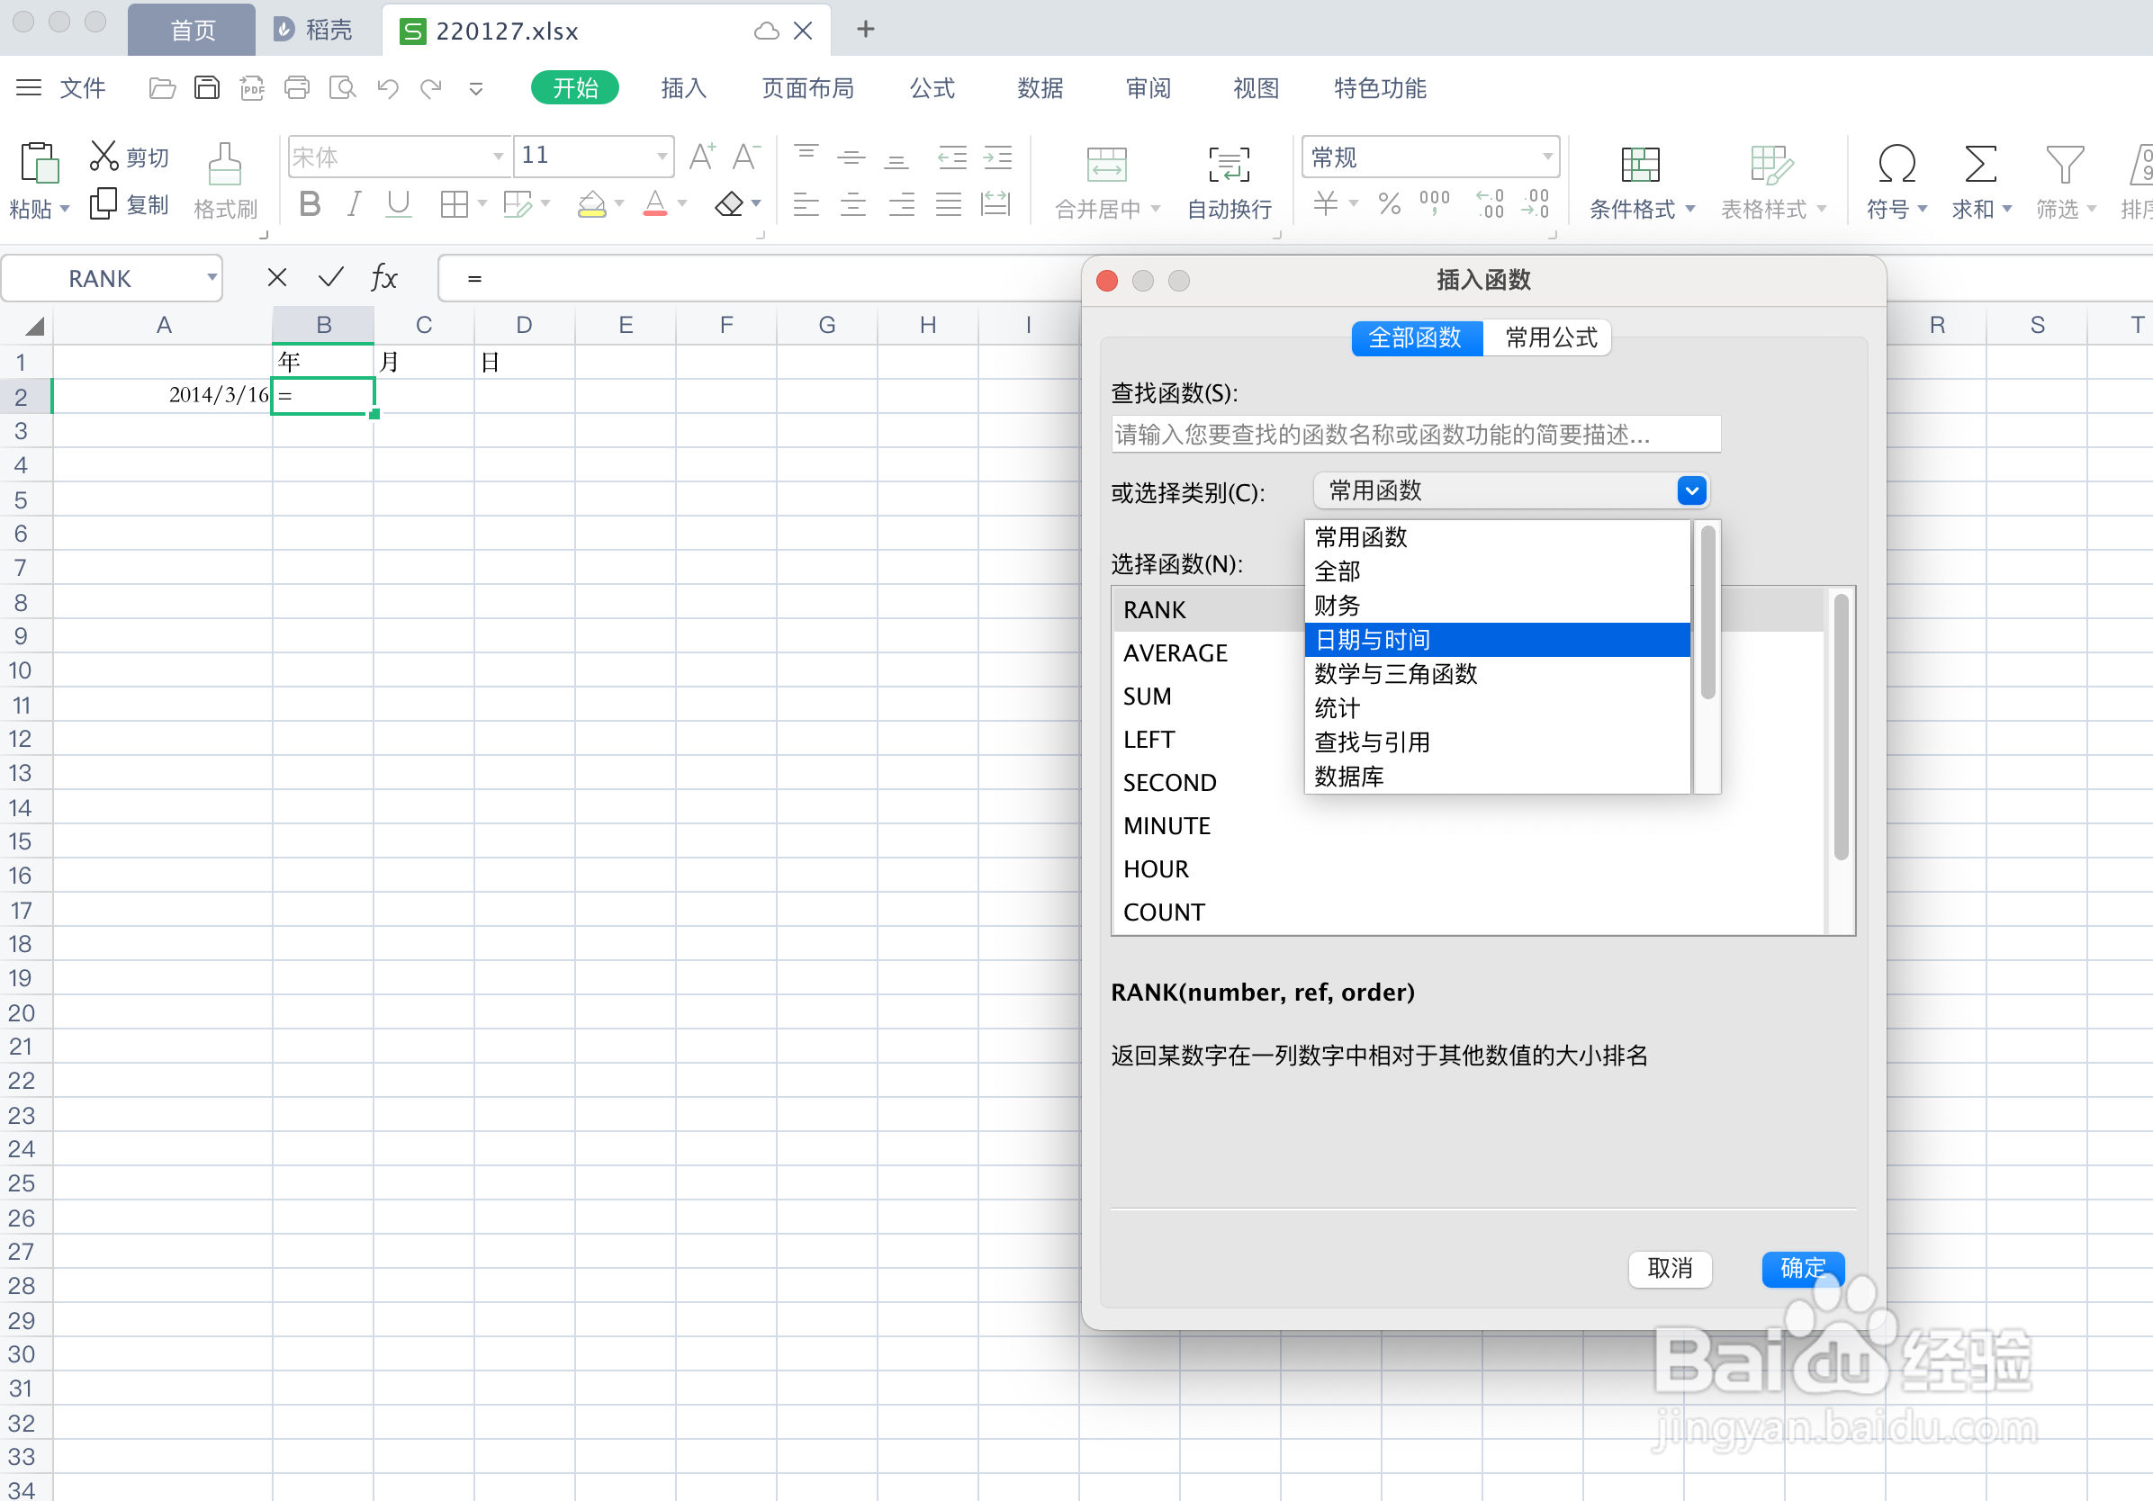This screenshot has width=2153, height=1501.
Task: Click the percent style icon
Action: point(1389,203)
